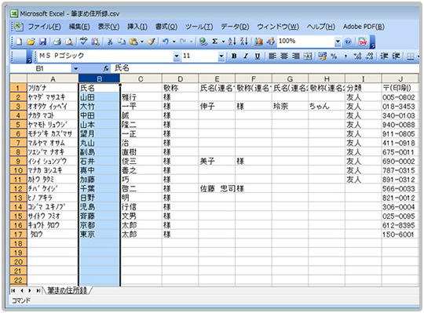
Task: Click the formula bar showing 氏名
Action: (265, 68)
